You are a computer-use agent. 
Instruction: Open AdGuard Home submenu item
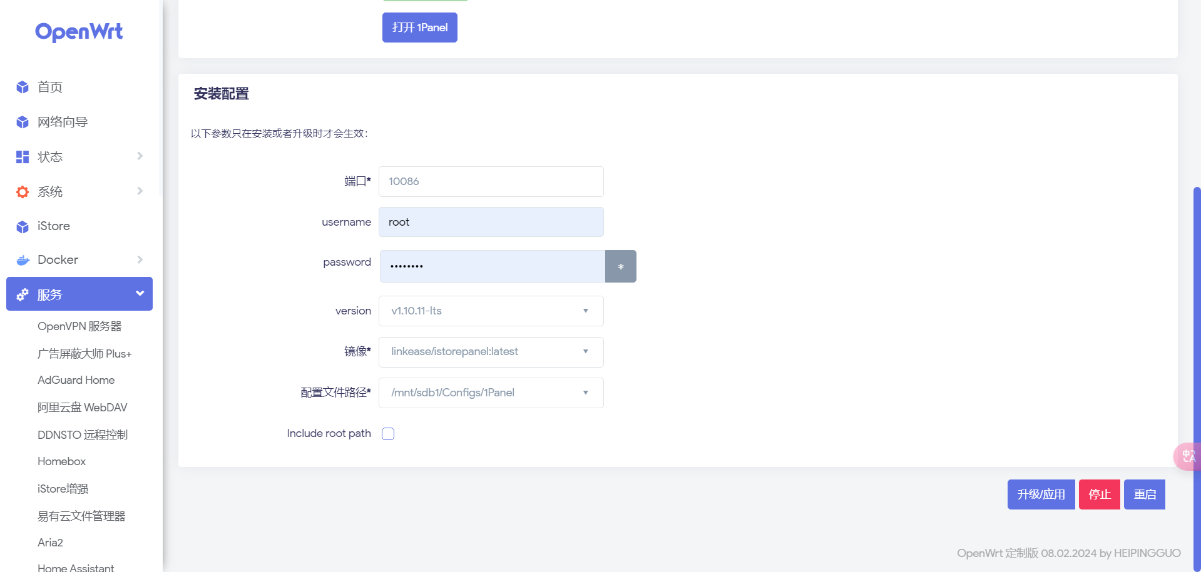pyautogui.click(x=76, y=380)
